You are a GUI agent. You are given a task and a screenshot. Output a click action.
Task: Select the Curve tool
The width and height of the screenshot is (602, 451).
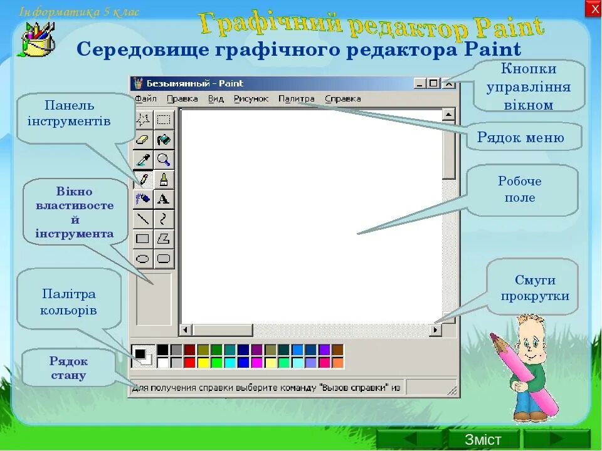[x=164, y=219]
